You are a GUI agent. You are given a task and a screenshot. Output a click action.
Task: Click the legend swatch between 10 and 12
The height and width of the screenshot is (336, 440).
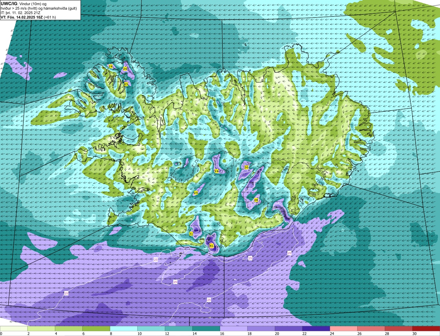[x=151, y=329]
